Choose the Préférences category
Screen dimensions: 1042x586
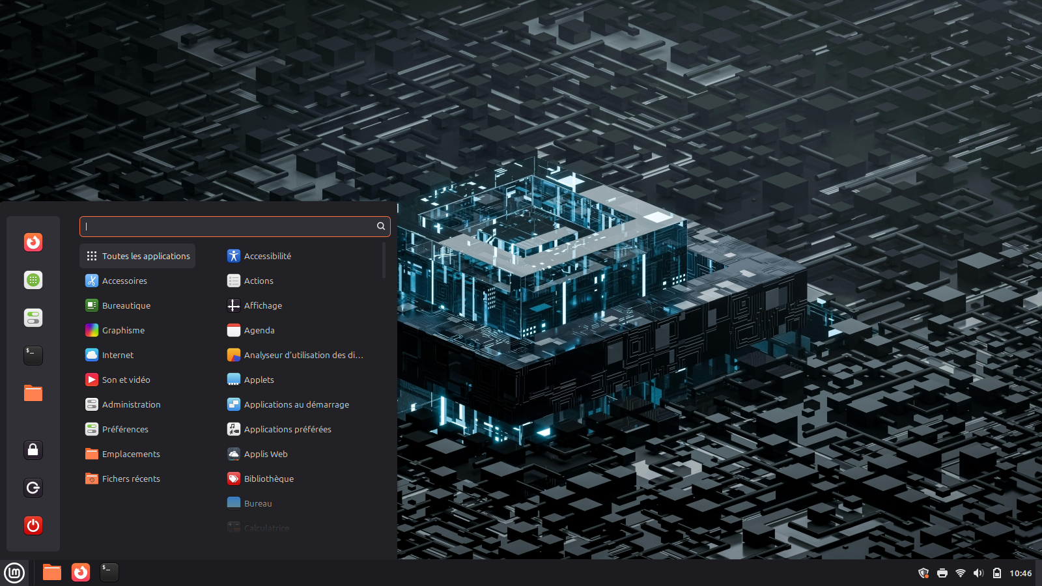(x=125, y=429)
